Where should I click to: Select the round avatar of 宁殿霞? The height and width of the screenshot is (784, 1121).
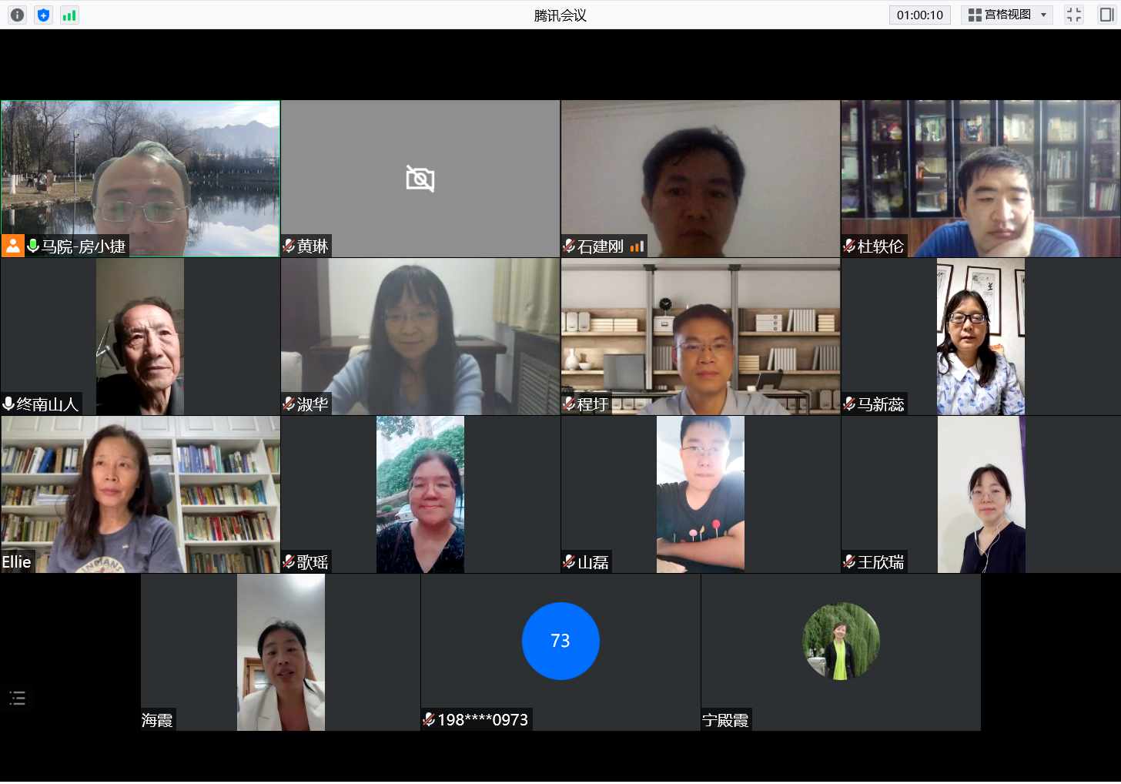(x=841, y=641)
